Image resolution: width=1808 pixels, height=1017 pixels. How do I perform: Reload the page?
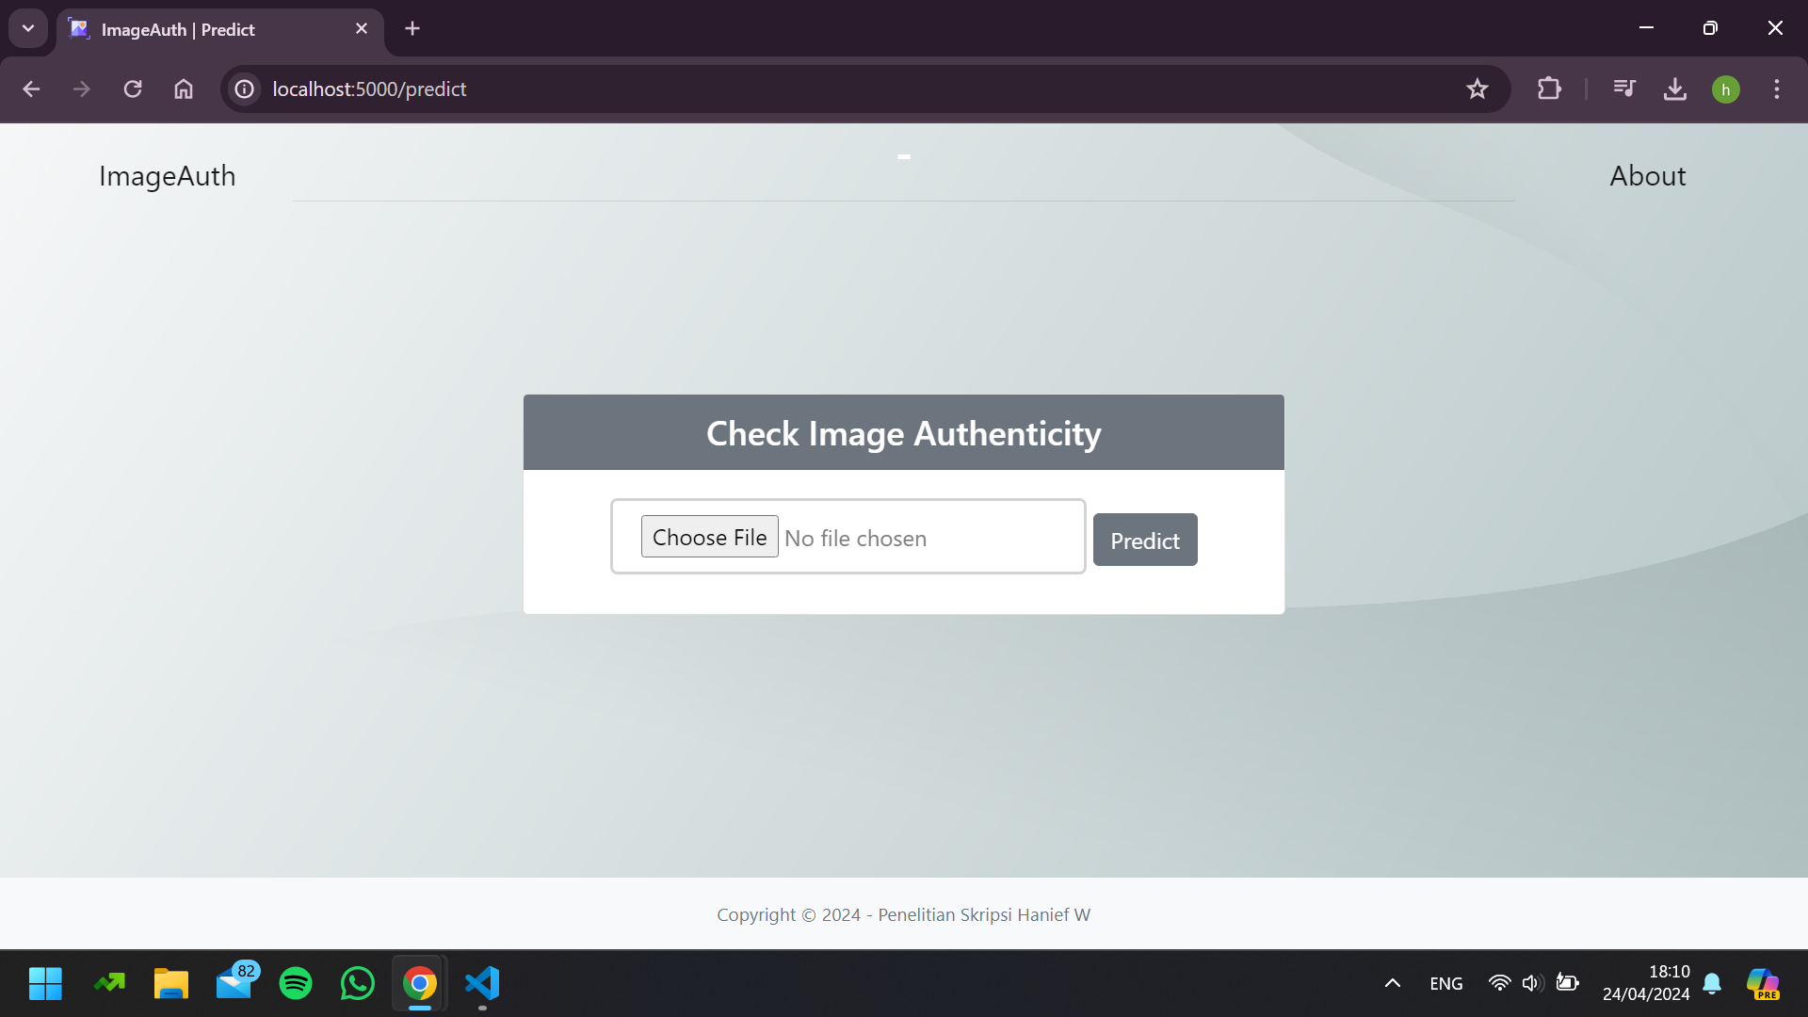(x=133, y=89)
